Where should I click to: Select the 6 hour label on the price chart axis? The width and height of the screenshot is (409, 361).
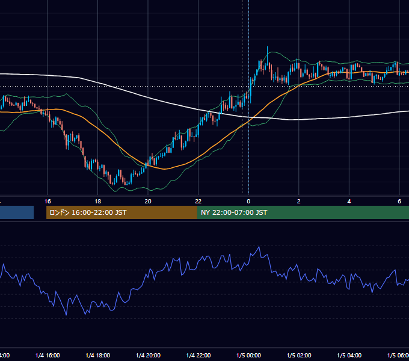pyautogui.click(x=399, y=202)
